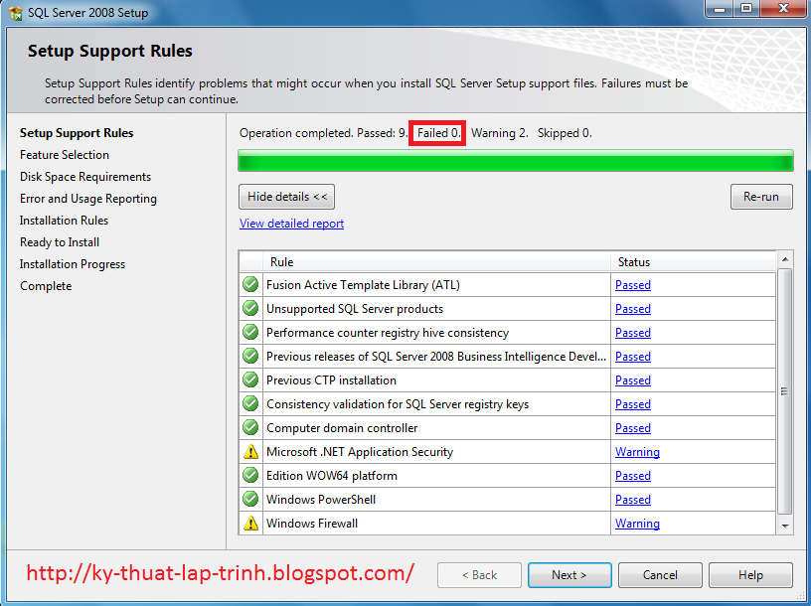811x606 pixels.
Task: Click Consistency validation for SQL Server registry keys
Action: tap(398, 404)
